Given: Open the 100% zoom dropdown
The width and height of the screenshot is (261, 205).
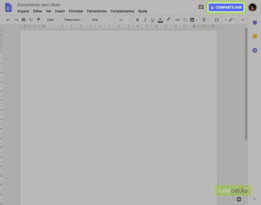Looking at the screenshot, I should [x=52, y=20].
